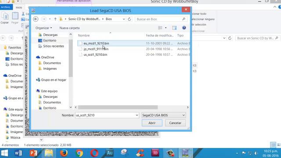This screenshot has width=281, height=158.
Task: Switch to Inicio tab in Explorer
Action: (19, 7)
